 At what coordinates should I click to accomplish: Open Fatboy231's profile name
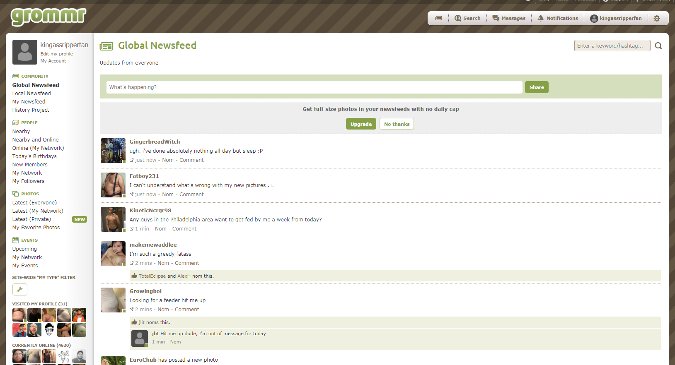144,176
